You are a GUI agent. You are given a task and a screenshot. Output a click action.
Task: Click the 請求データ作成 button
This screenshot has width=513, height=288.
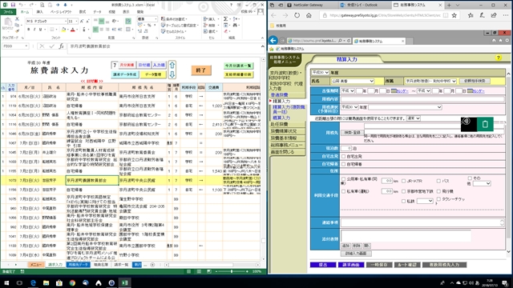[x=125, y=74]
